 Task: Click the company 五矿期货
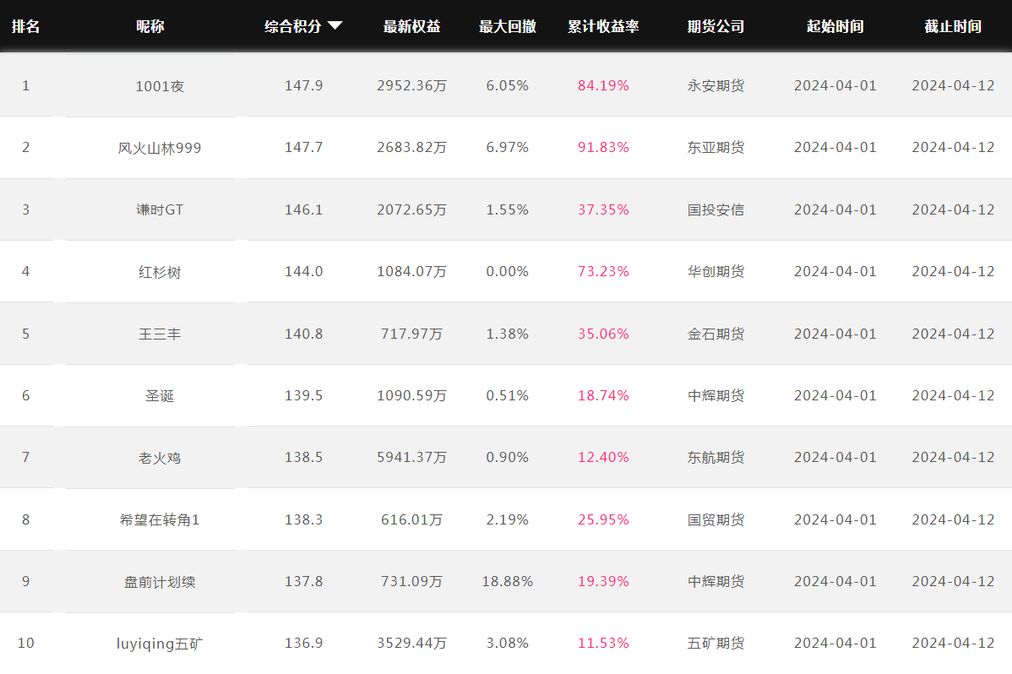point(715,643)
